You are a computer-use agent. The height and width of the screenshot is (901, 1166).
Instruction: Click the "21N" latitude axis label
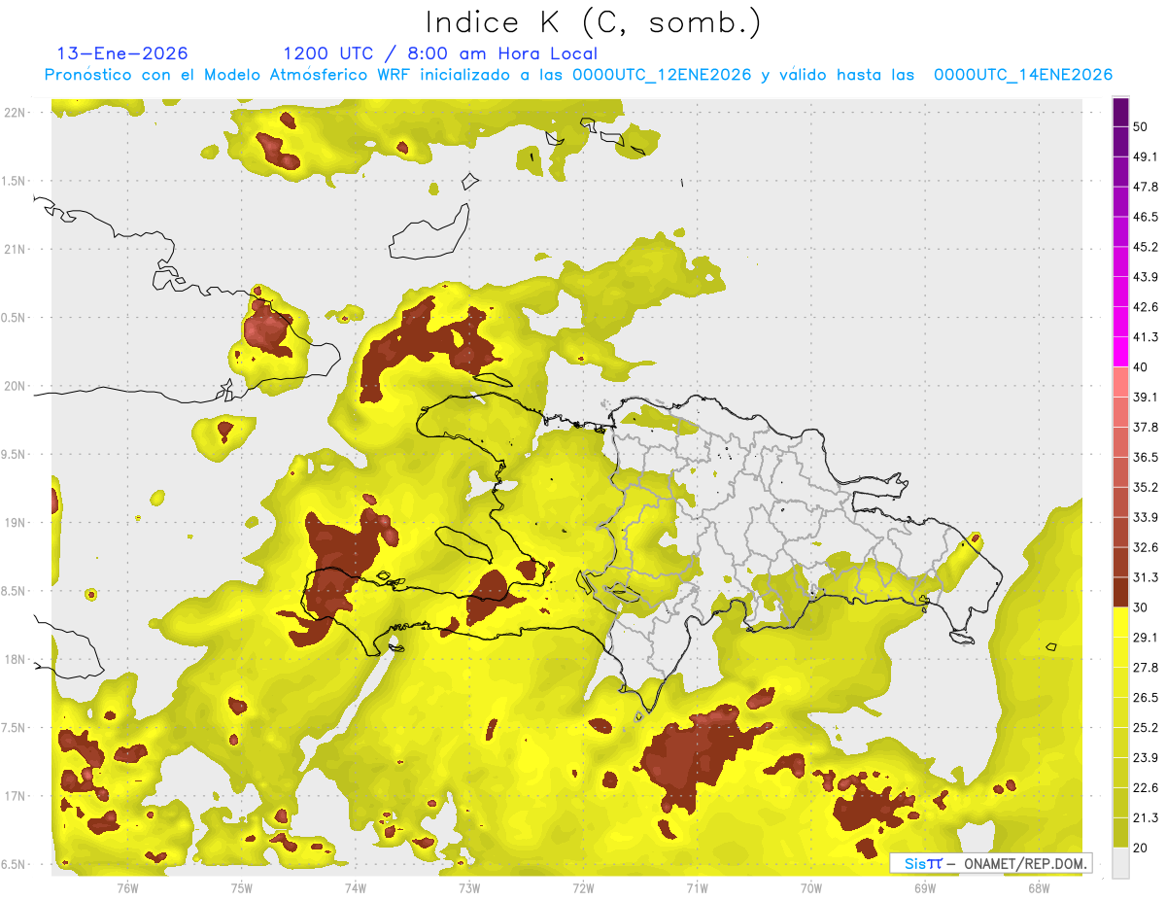pos(14,250)
